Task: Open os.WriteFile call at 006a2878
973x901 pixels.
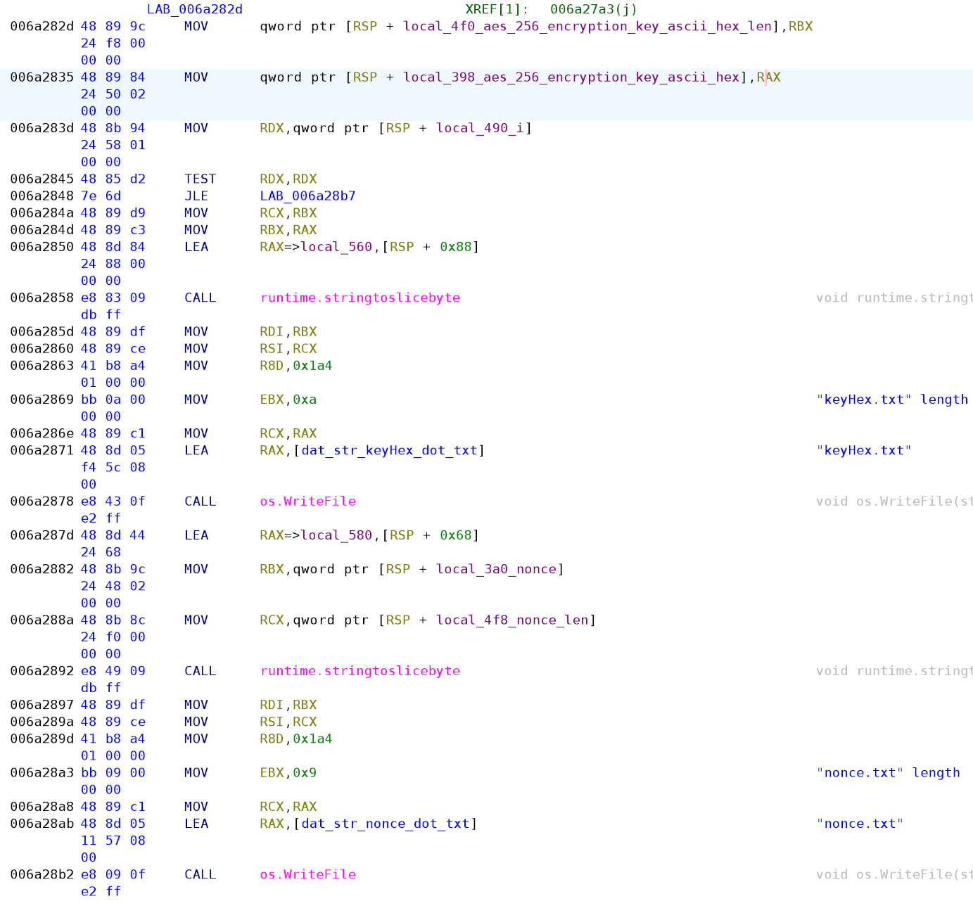Action: coord(307,501)
